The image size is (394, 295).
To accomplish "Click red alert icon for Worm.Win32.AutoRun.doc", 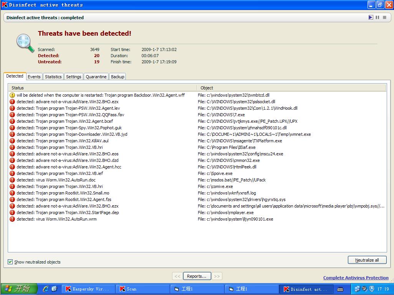I will tap(12, 180).
